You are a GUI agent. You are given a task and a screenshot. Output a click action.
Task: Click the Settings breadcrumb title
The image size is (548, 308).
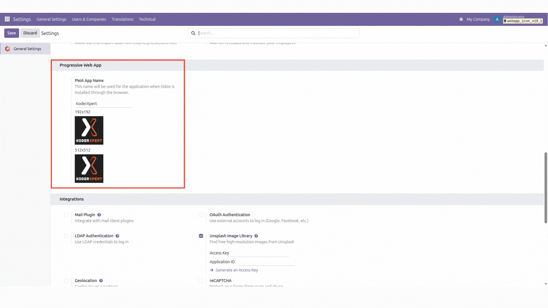50,33
